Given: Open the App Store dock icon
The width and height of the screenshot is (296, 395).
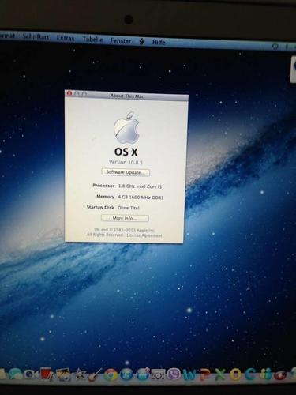Looking at the screenshot, I should (x=142, y=374).
